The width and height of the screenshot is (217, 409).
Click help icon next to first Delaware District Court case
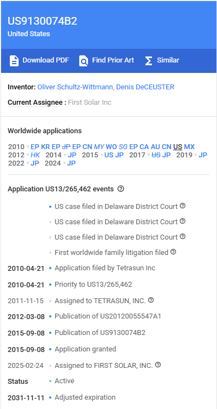pyautogui.click(x=183, y=206)
